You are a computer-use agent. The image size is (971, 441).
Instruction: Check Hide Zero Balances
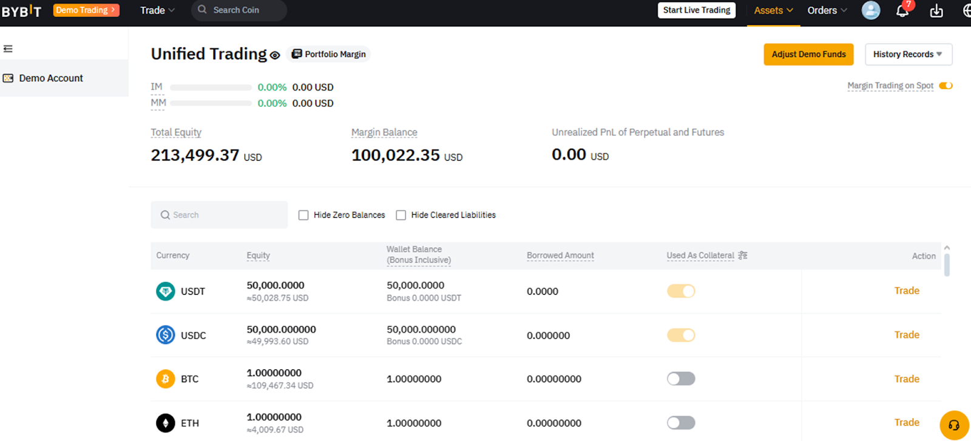303,215
